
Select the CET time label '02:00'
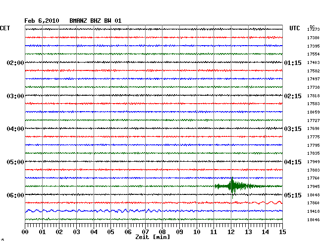click(x=15, y=62)
